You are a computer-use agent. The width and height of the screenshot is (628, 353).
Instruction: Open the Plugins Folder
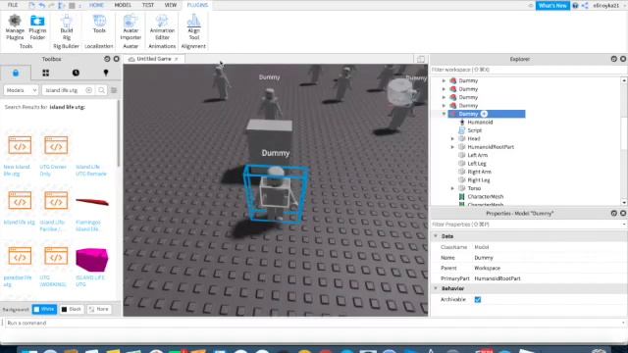coord(37,26)
